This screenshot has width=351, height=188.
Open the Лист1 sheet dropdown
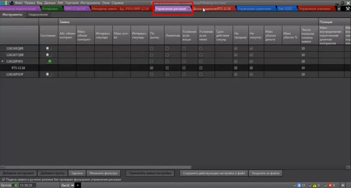coord(72,185)
